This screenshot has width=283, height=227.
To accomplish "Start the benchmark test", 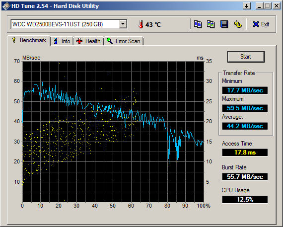I will point(246,57).
